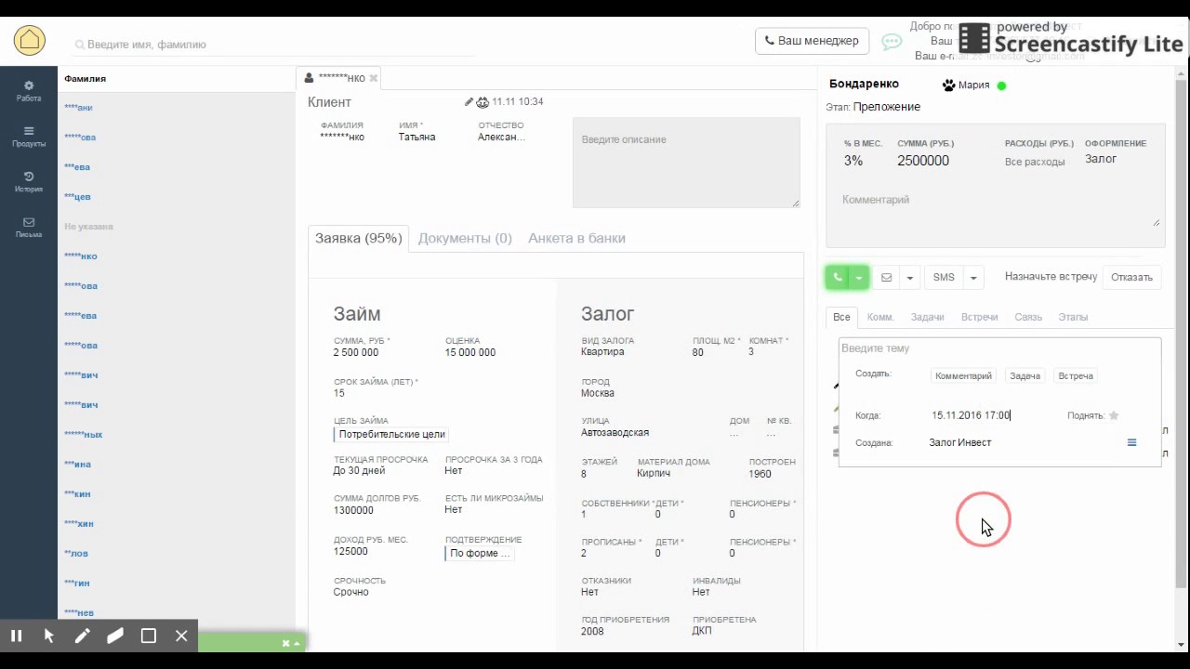Select client ******ных in the list

tap(83, 435)
